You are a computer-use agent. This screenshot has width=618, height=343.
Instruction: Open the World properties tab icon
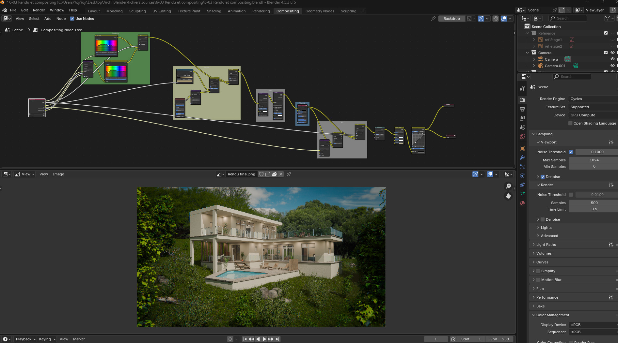pos(522,137)
